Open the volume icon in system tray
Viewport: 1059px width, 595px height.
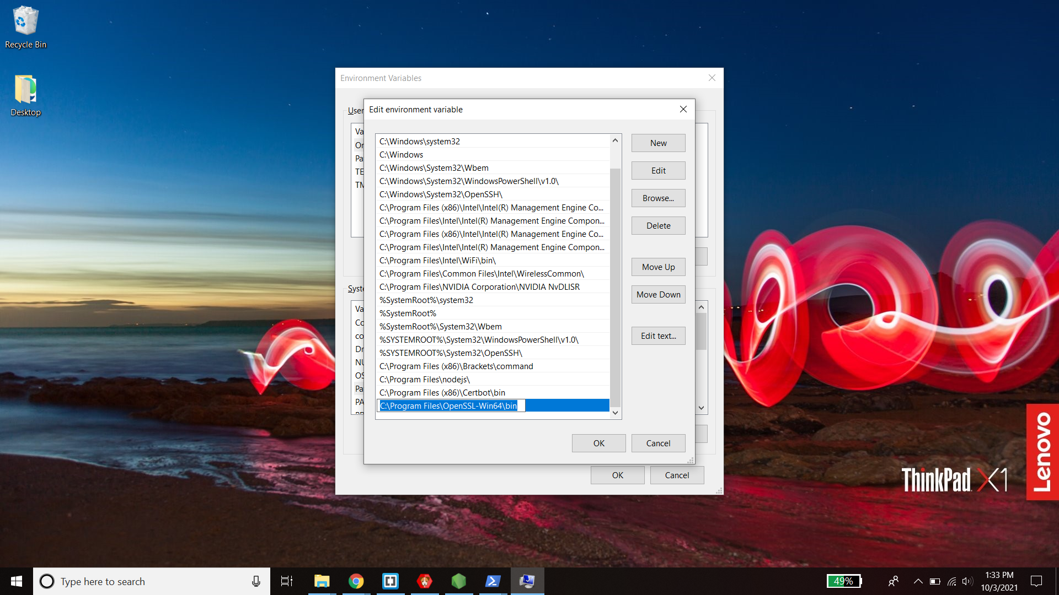pyautogui.click(x=967, y=581)
